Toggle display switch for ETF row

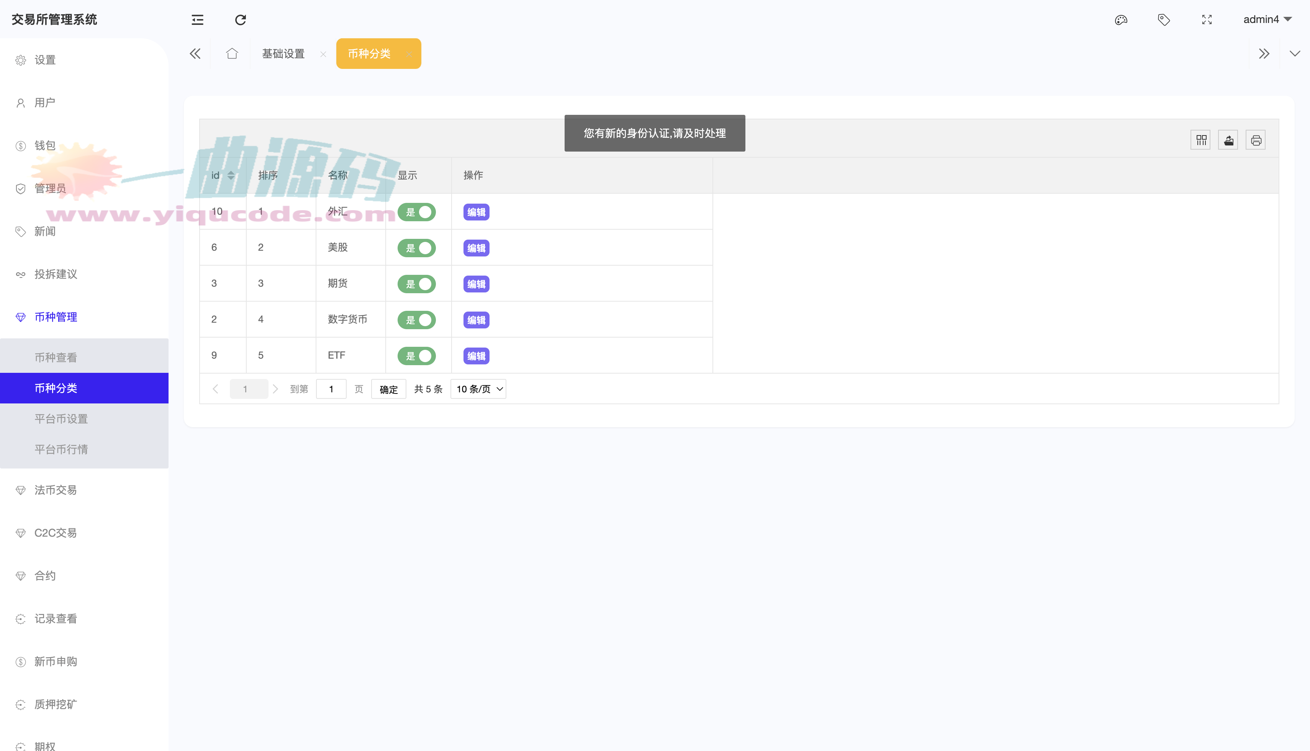click(x=416, y=356)
